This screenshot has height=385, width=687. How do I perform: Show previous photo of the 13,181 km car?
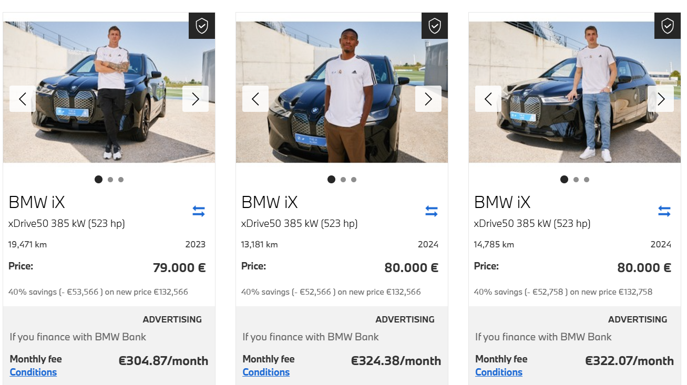click(x=255, y=99)
